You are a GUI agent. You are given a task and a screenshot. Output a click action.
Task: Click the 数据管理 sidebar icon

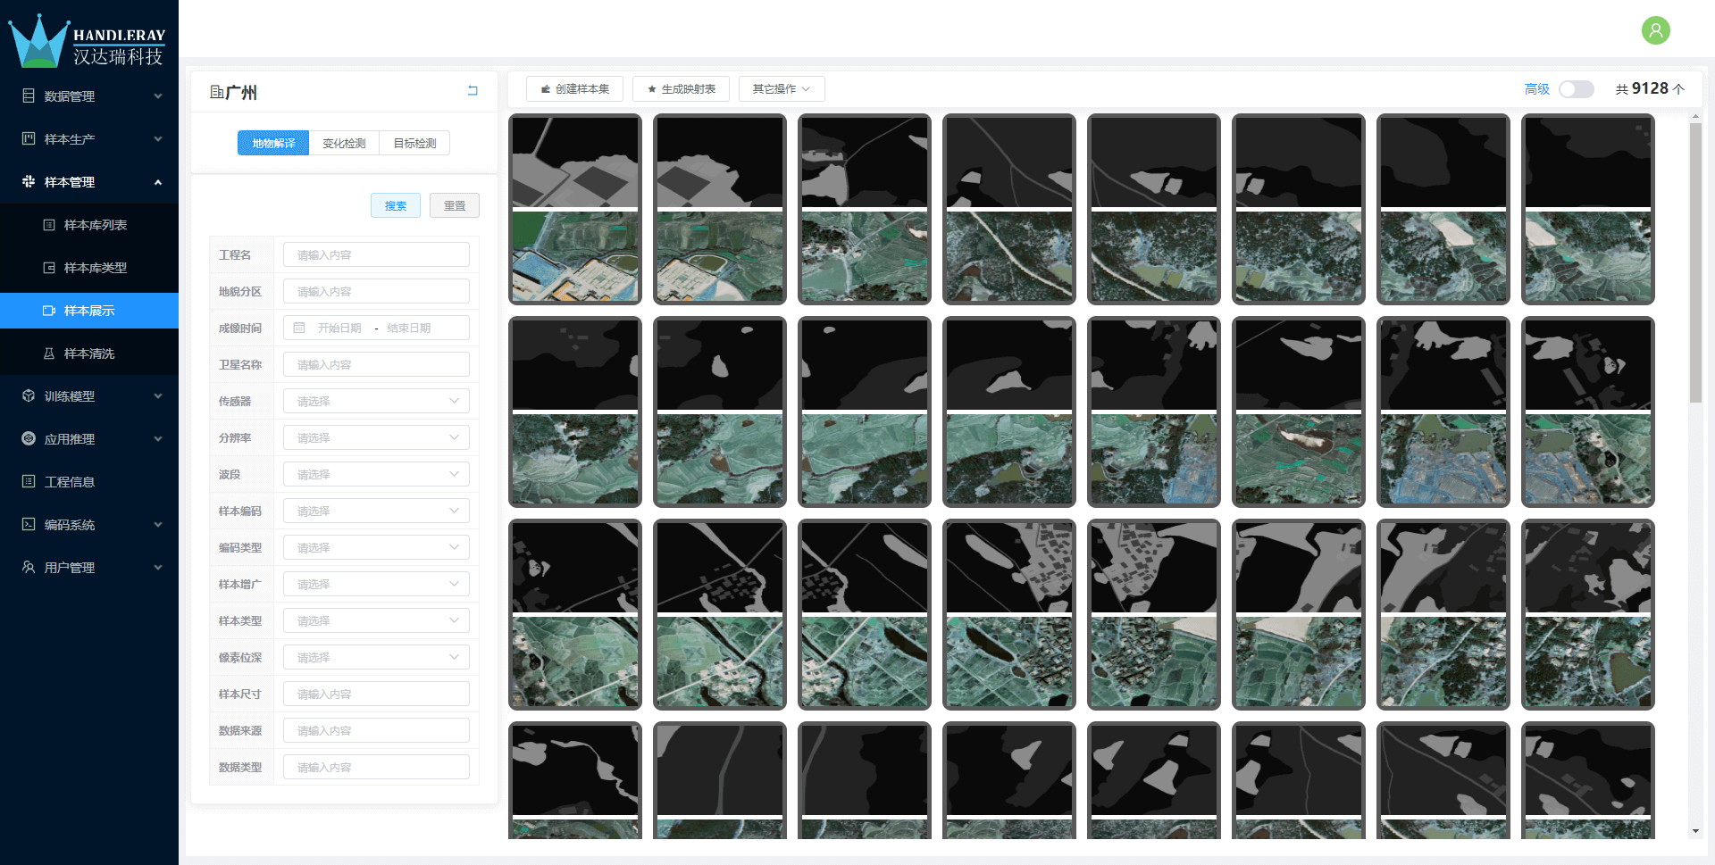point(29,96)
